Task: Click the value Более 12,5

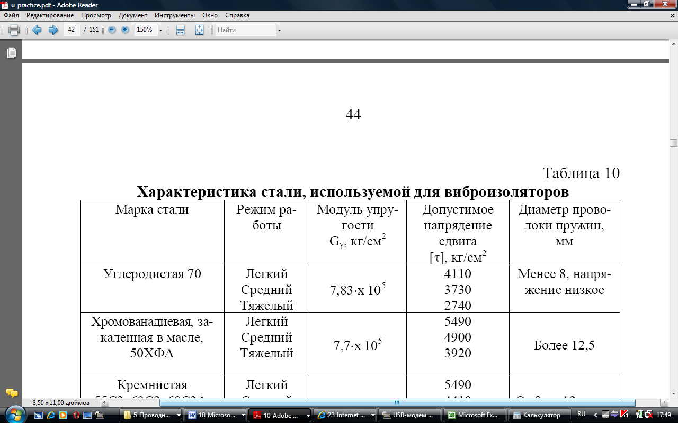Action: tap(564, 345)
